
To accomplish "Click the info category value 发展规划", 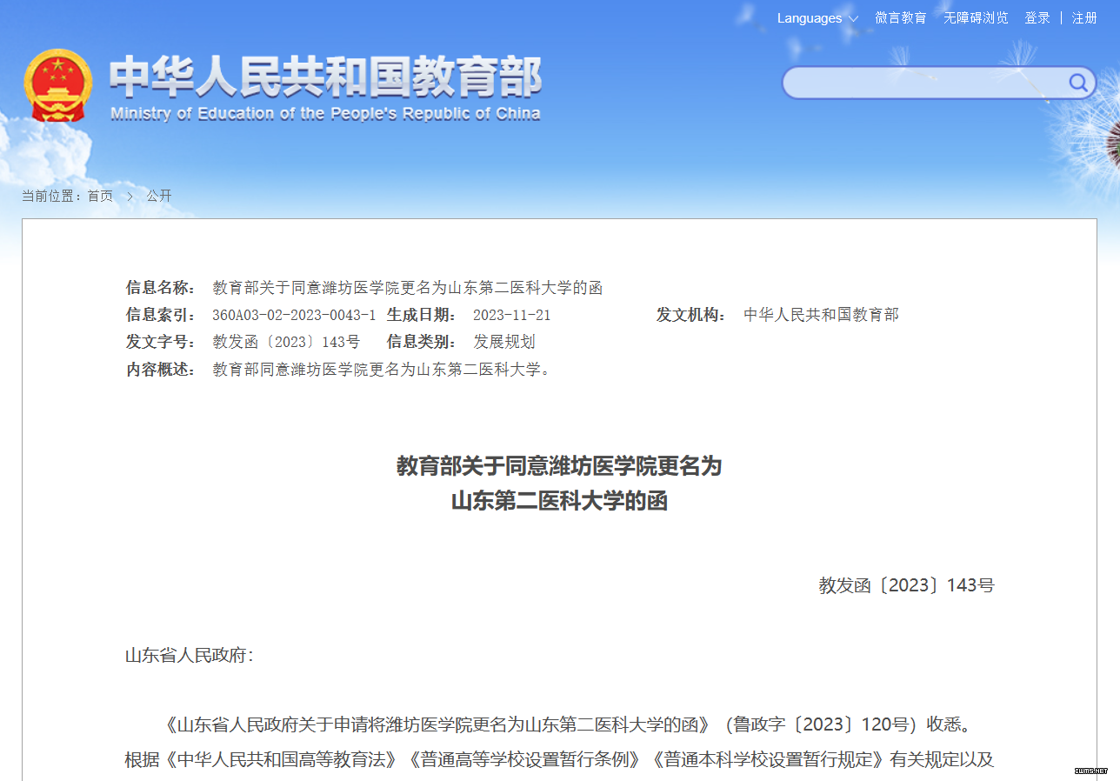I will (x=504, y=342).
